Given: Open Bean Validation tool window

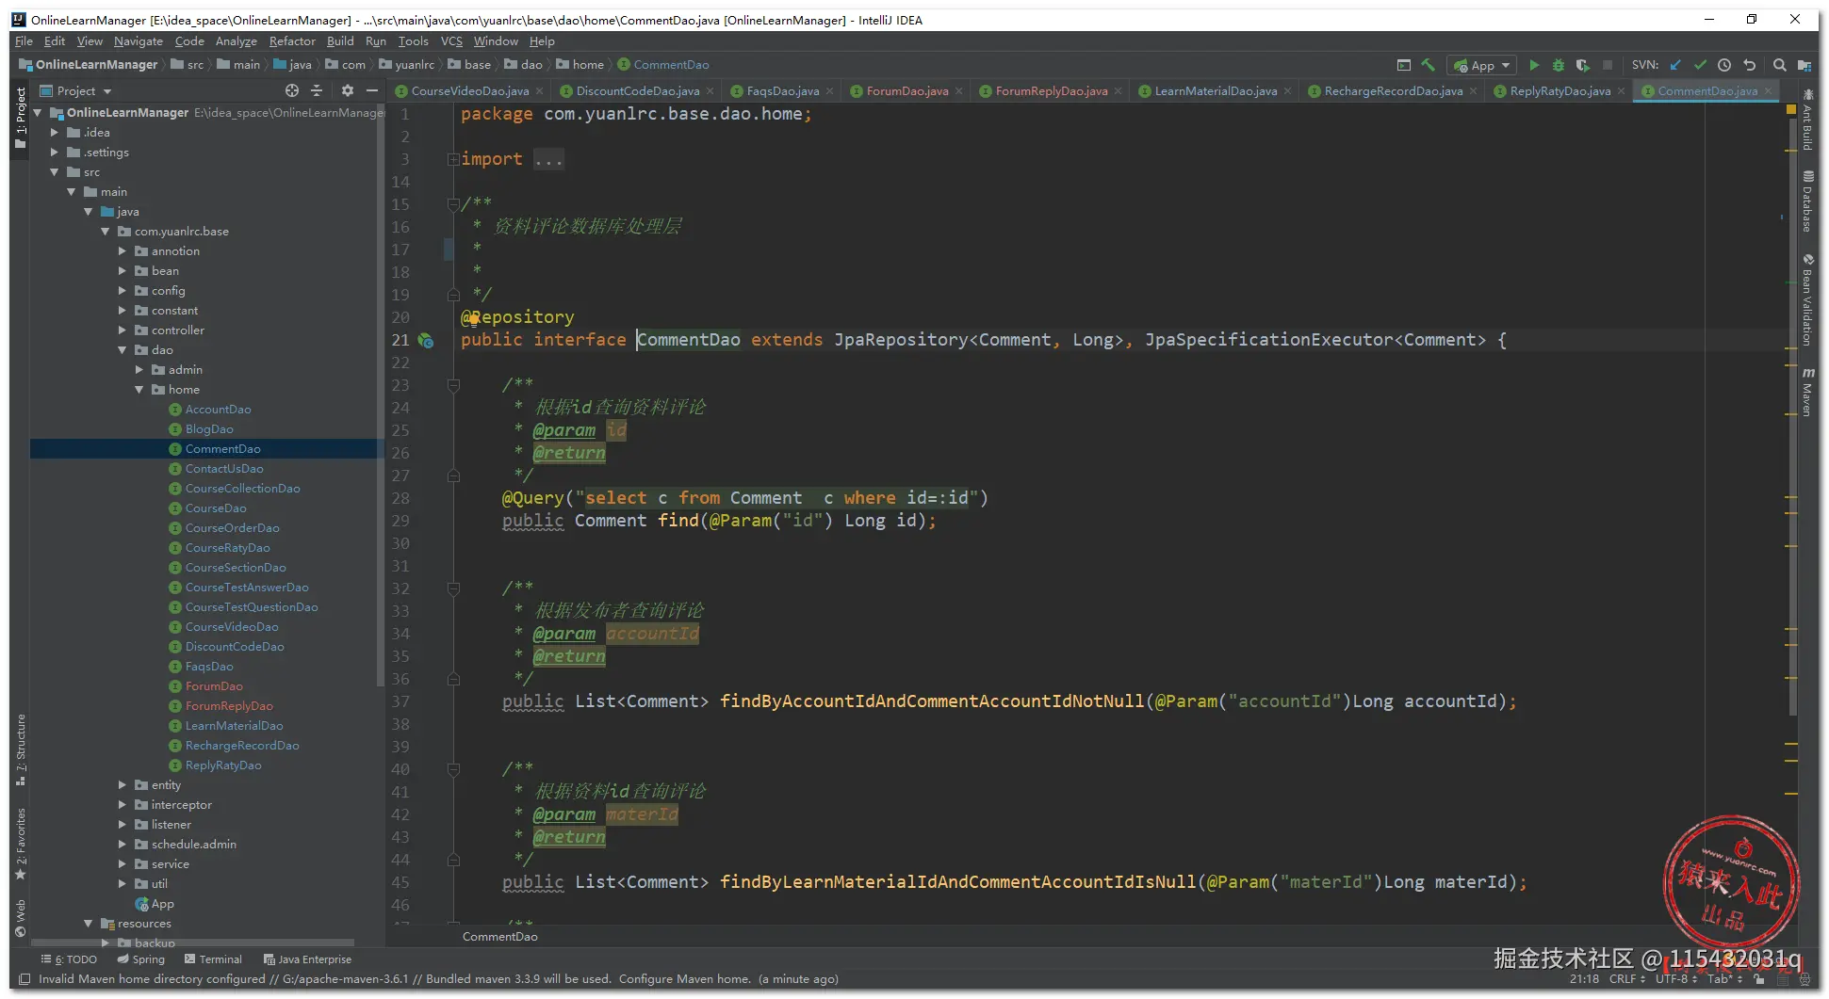Looking at the screenshot, I should tap(1807, 299).
